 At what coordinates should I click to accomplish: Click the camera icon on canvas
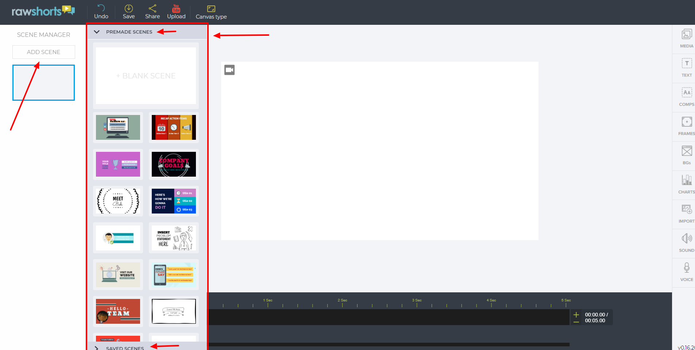(229, 70)
